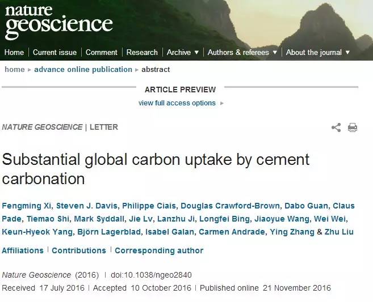Viewport: 373px width, 302px height.
Task: Click the home breadcrumb link
Action: (x=15, y=69)
